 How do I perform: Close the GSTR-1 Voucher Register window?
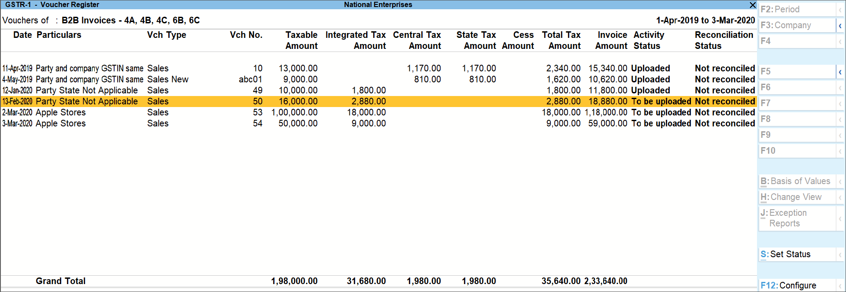[753, 5]
